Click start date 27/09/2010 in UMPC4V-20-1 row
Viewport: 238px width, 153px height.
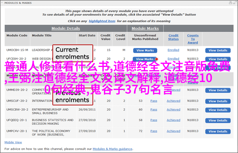[87, 131]
